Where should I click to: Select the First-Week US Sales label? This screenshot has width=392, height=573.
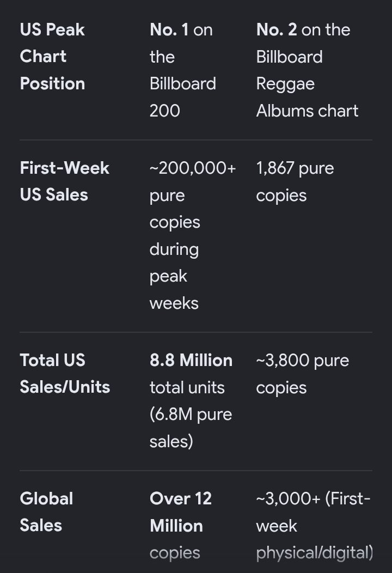coord(65,181)
